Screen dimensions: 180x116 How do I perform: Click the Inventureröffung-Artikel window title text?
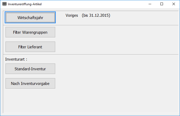point(25,4)
